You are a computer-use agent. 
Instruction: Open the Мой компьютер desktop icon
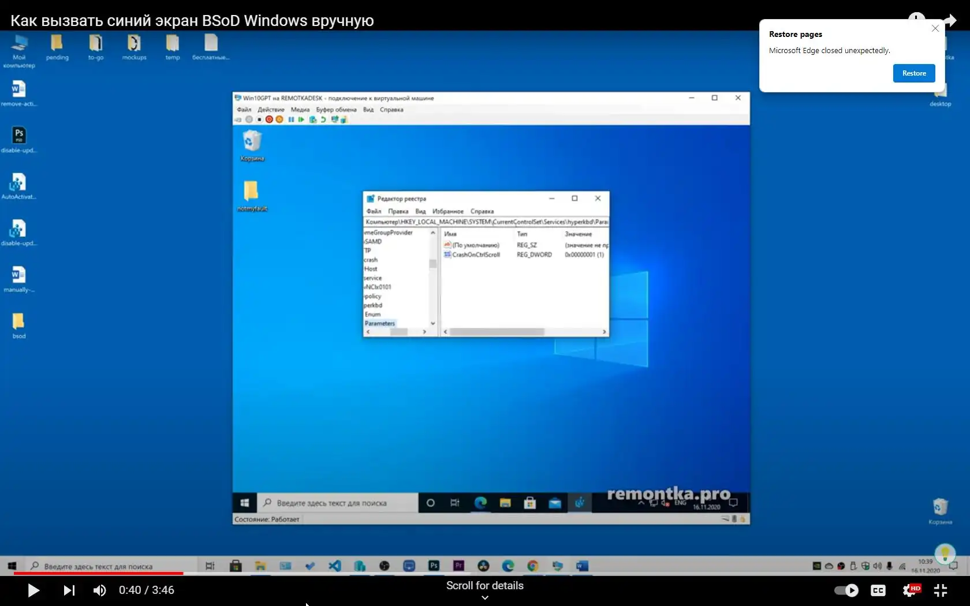click(x=19, y=50)
